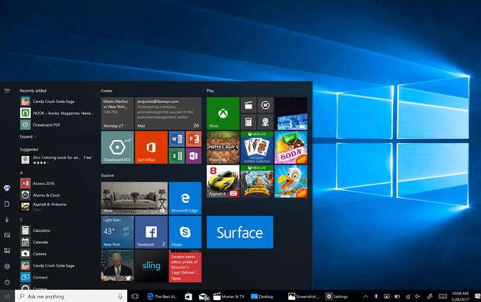The width and height of the screenshot is (481, 302).
Task: Click the Get Office tile
Action: [151, 148]
